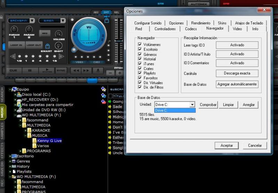Open the Codecs tab
The height and width of the screenshot is (193, 278).
(x=191, y=29)
